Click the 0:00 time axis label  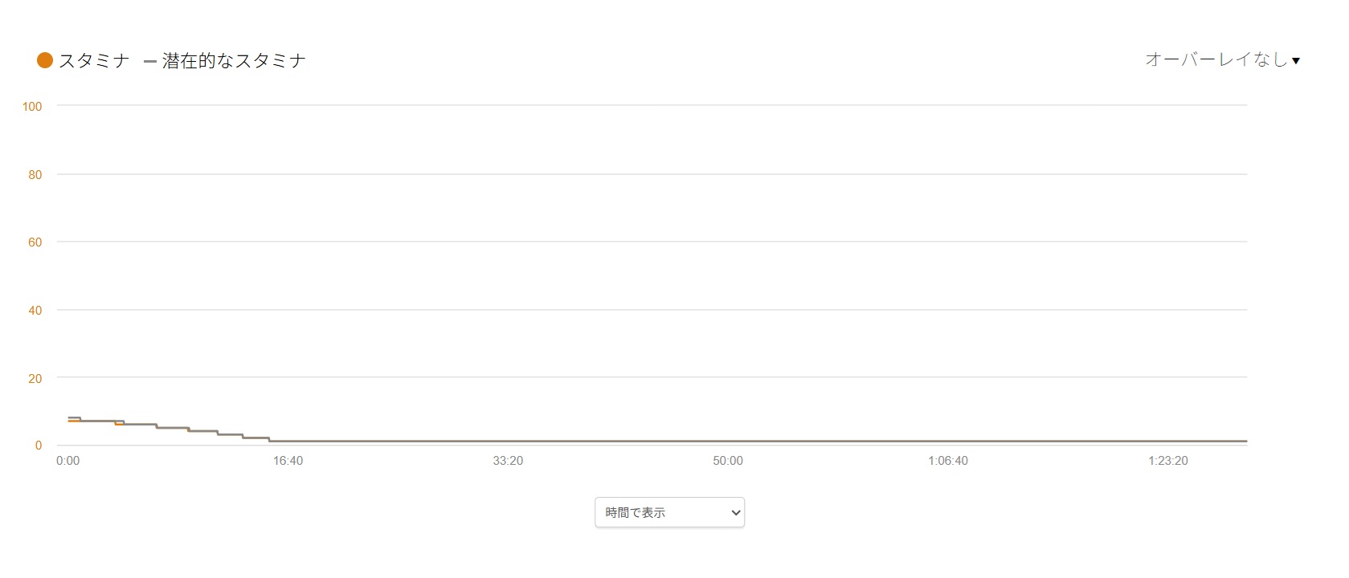pyautogui.click(x=67, y=461)
